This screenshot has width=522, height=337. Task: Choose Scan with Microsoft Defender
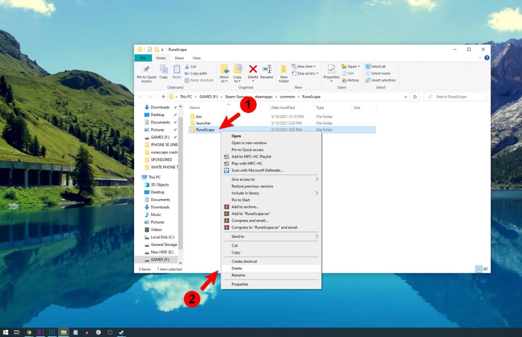click(x=271, y=170)
